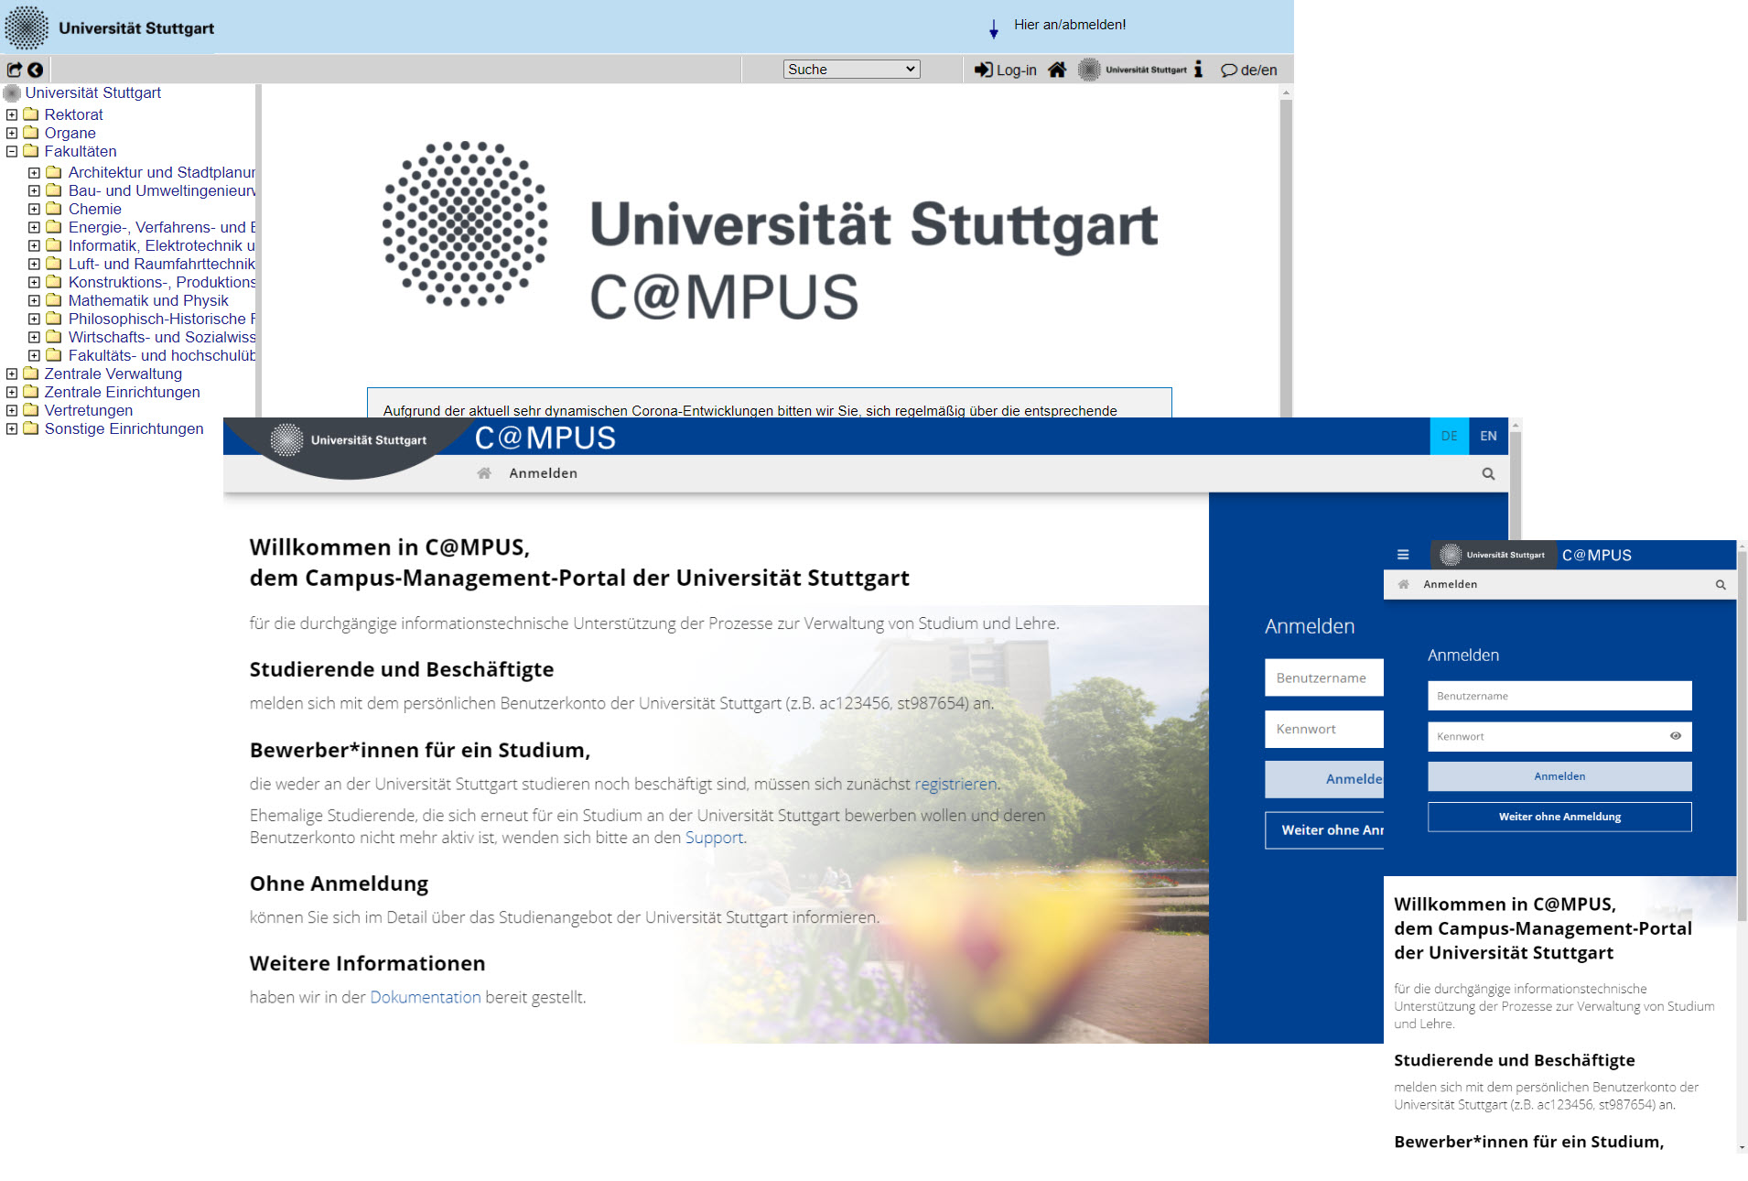Switch language to EN in blue header
Viewport: 1748px width, 1181px height.
(1488, 437)
